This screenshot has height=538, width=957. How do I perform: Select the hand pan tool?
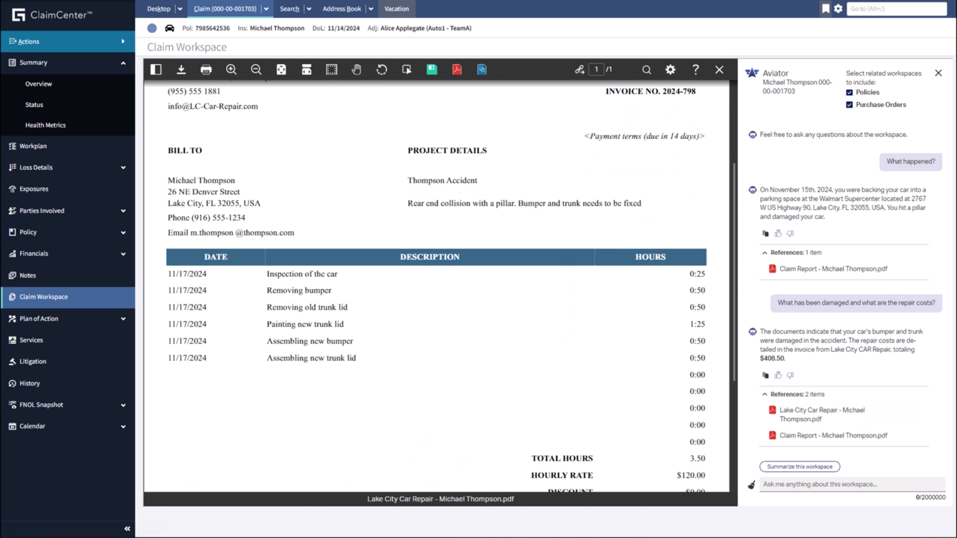tap(356, 69)
